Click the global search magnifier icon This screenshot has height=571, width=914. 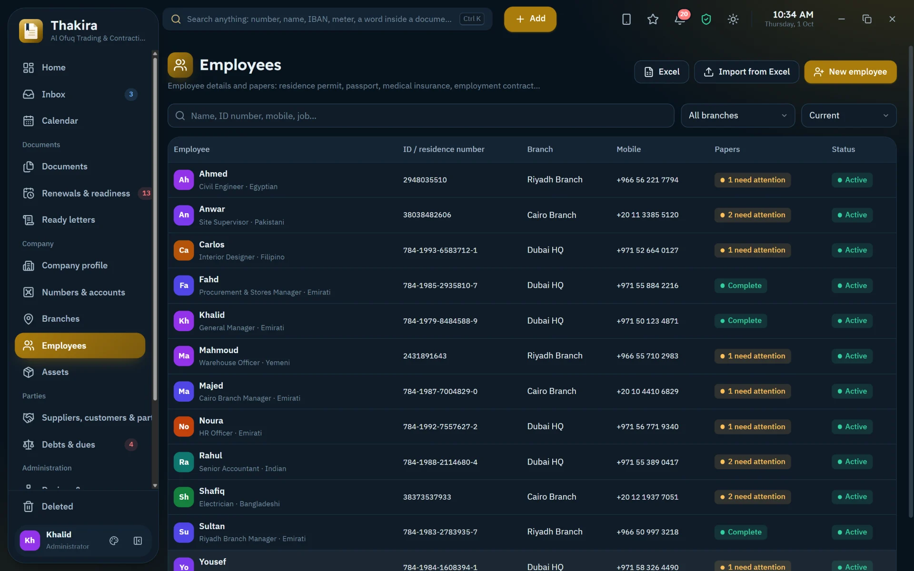[x=176, y=19]
